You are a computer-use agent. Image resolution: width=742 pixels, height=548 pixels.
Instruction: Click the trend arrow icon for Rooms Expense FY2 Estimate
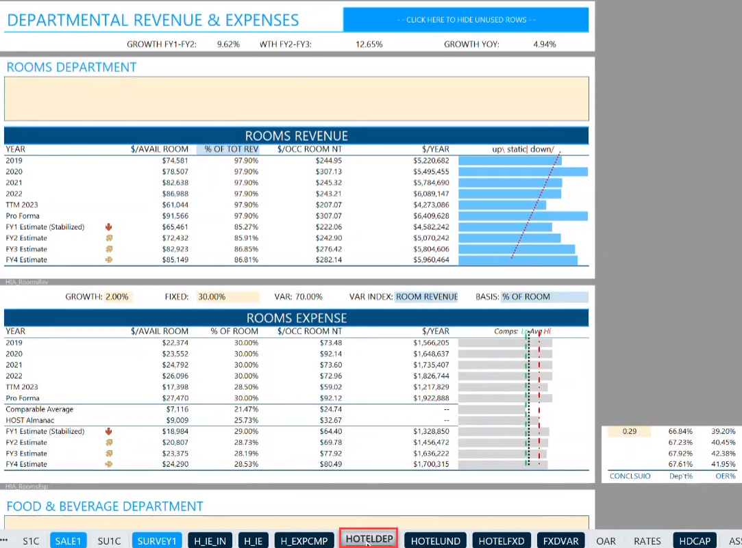point(109,443)
